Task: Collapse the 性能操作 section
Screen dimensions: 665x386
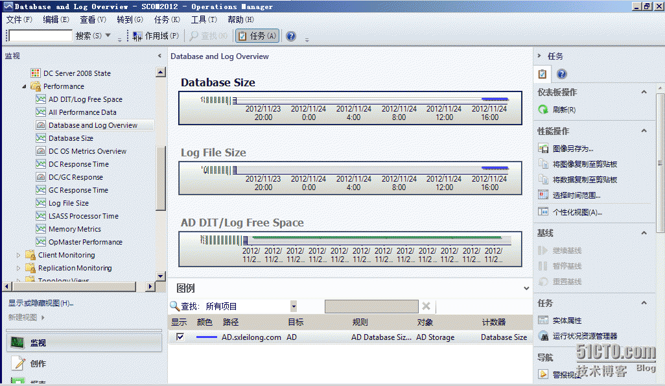Action: 644,131
